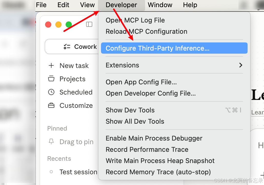The height and width of the screenshot is (185, 264).
Task: Click the Cowork mode button
Action: point(72,47)
